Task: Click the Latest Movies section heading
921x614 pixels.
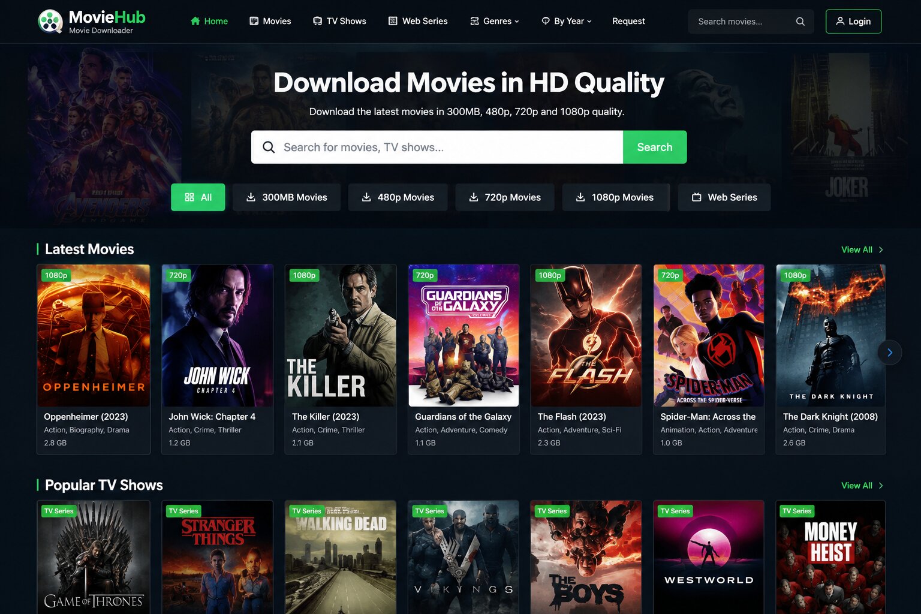Action: tap(89, 249)
